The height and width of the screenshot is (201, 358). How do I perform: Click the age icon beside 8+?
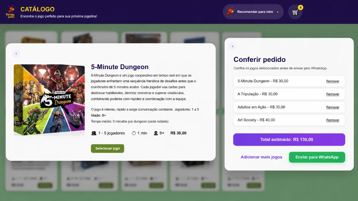[x=156, y=133]
